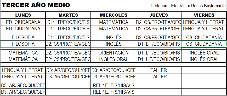The width and height of the screenshot is (227, 96).
Task: Click the Profesora Jefe Víctor Rosas Bustamante cell
Action: [x=181, y=5]
